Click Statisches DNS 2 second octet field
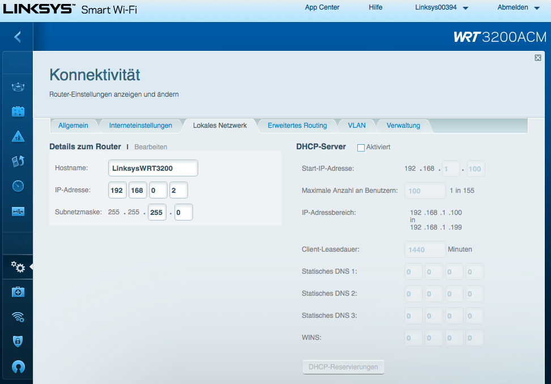Viewport: 551px width, 384px height. pyautogui.click(x=434, y=294)
